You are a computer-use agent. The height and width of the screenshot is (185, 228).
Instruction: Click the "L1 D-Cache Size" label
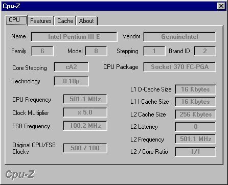coord(151,89)
